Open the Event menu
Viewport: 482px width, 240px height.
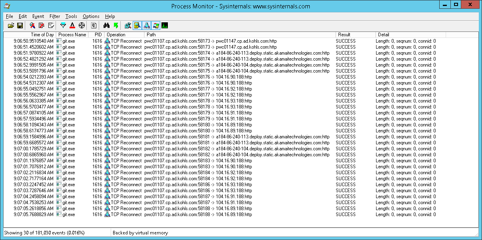click(x=38, y=16)
